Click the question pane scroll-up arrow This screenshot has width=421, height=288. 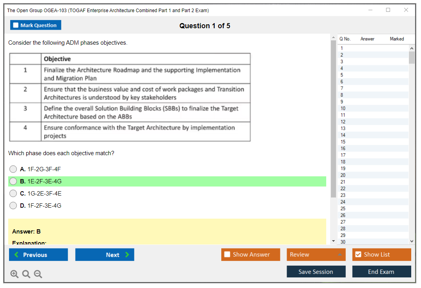pos(333,38)
